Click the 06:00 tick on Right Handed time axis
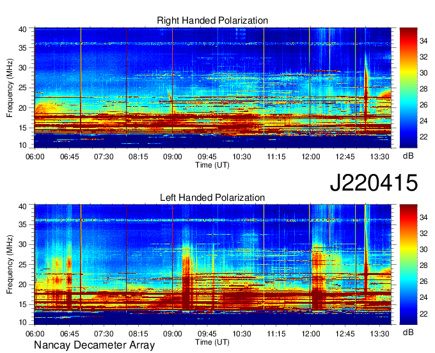 [35, 157]
